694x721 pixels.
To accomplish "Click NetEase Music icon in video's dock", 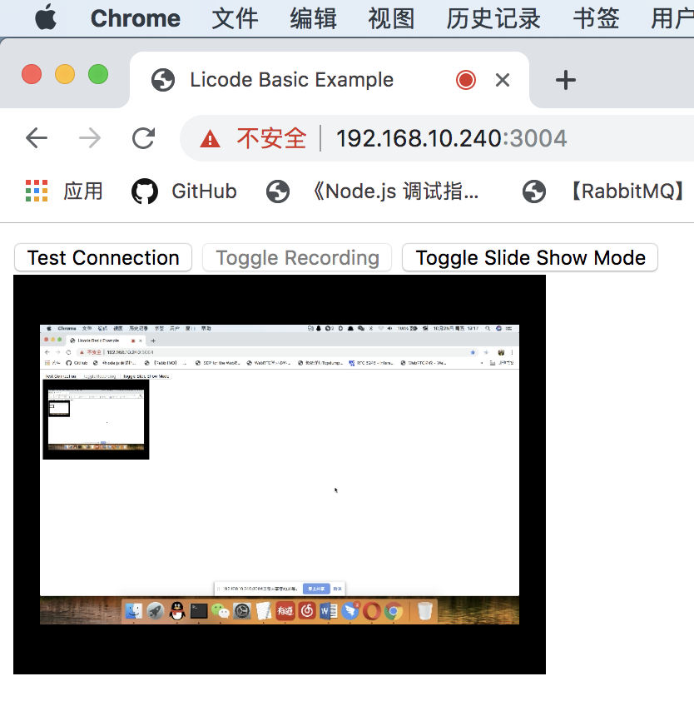I will click(x=307, y=611).
